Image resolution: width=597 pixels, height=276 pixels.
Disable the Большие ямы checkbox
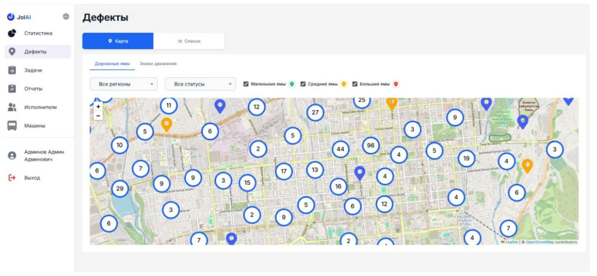(x=355, y=84)
